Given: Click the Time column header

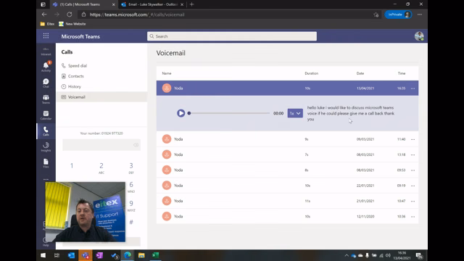Looking at the screenshot, I should [x=402, y=73].
